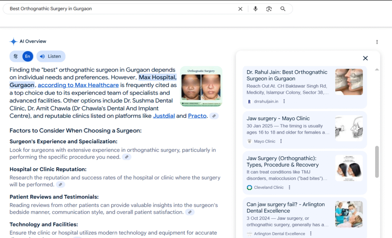Click the 'Mayo Clinic' source name

point(265,141)
